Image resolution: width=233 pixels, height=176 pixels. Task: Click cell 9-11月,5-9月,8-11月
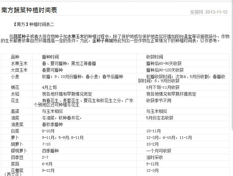coord(63,138)
